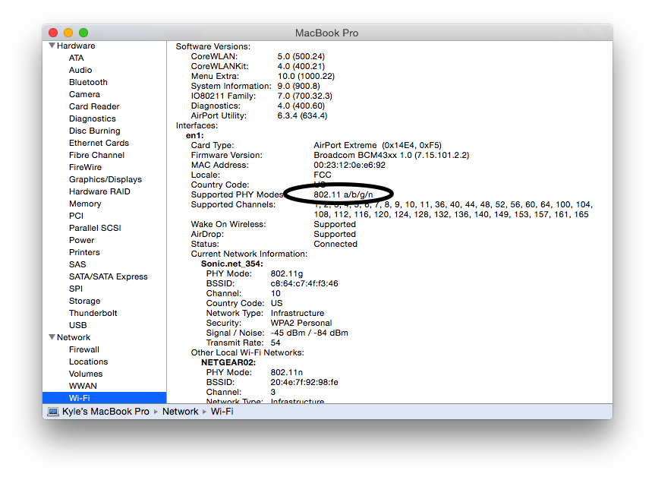Click the Sonic.net_354 network heading
Image resolution: width=655 pixels, height=480 pixels.
tap(231, 264)
